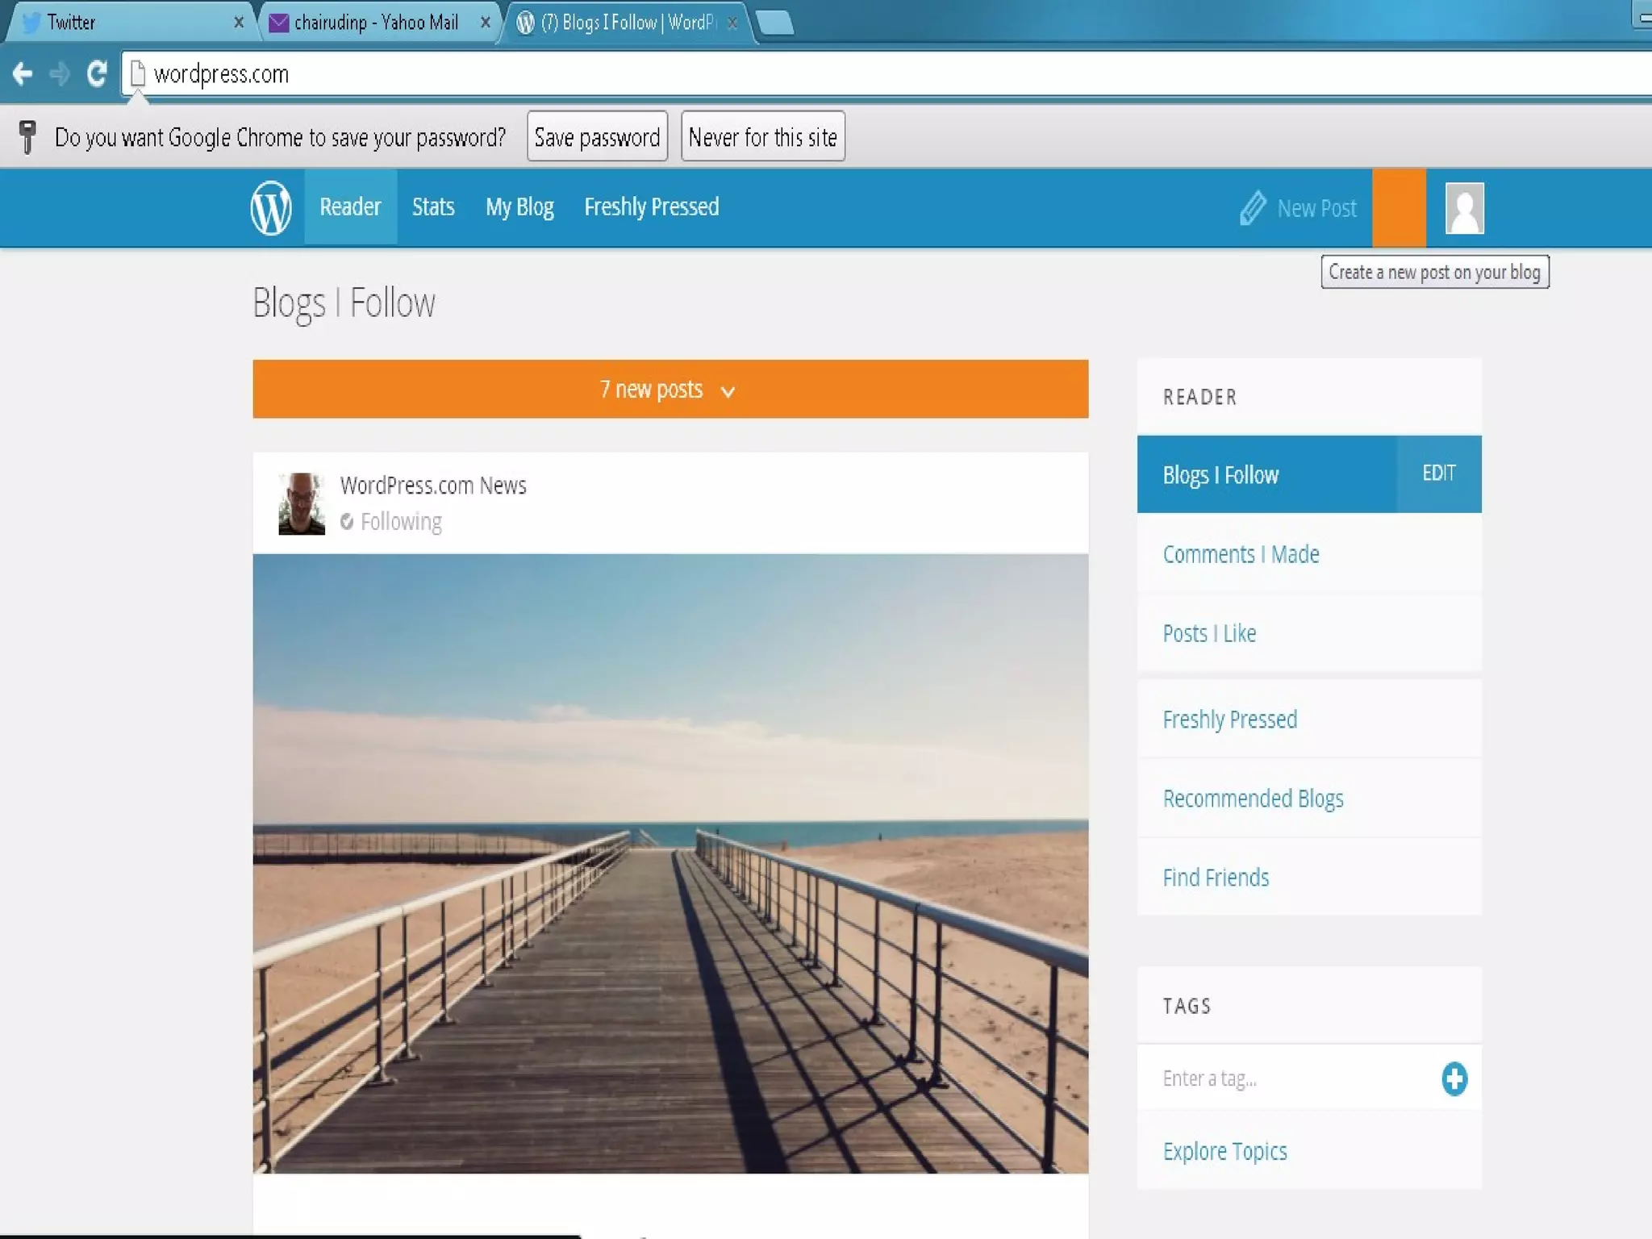Open the user profile avatar menu
Viewport: 1652px width, 1239px height.
click(1464, 208)
